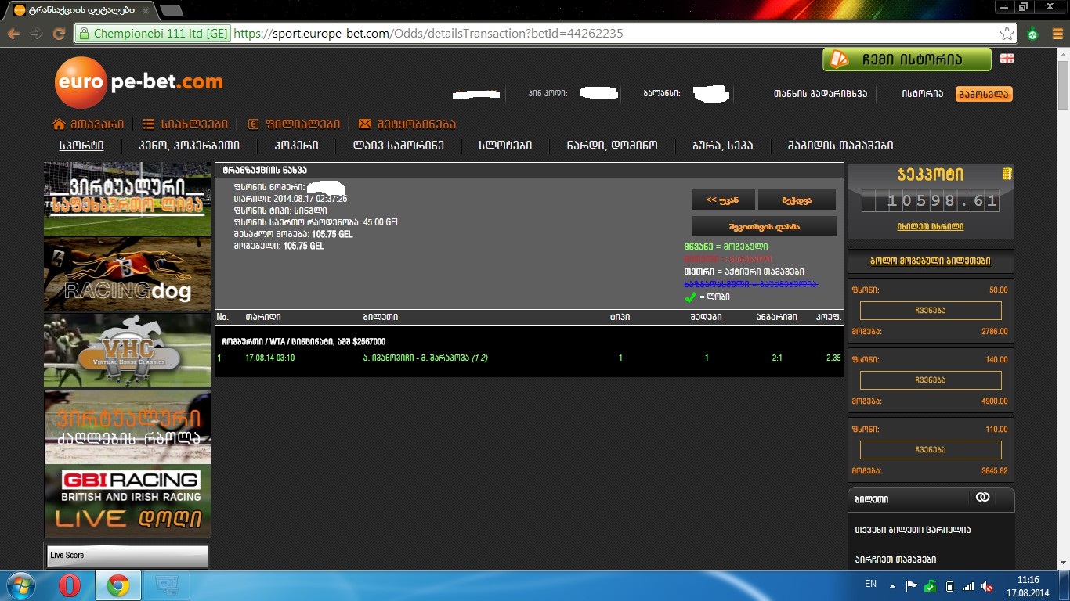Click the green ჩემი ისტორია button
Viewport: 1070px width, 601px height.
[907, 59]
